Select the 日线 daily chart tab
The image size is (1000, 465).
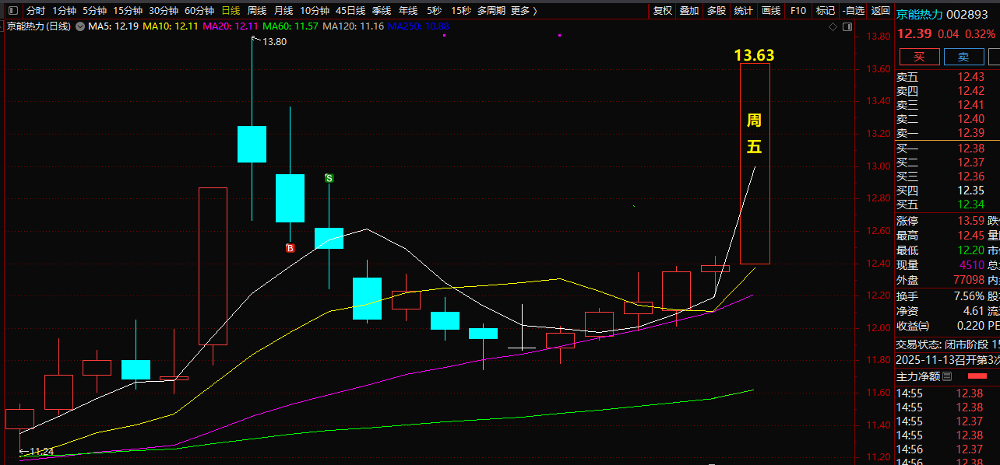coord(231,11)
